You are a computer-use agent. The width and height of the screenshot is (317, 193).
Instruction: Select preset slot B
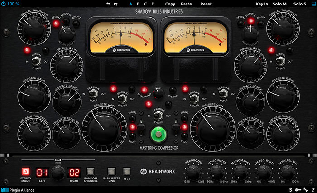[137, 4]
